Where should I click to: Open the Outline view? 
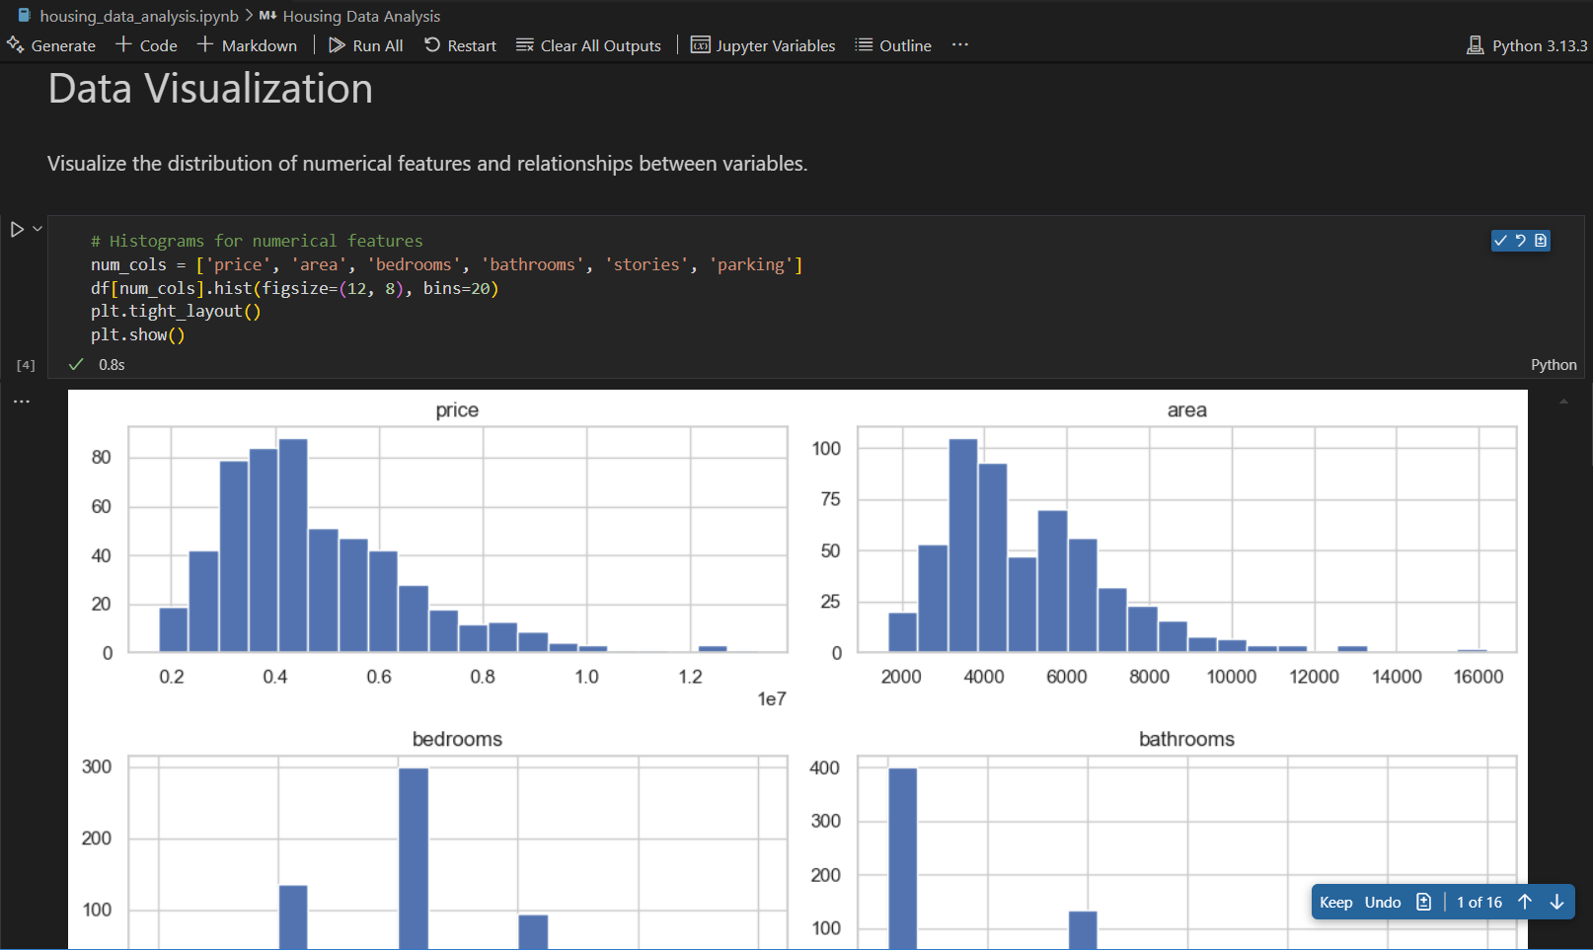point(863,45)
